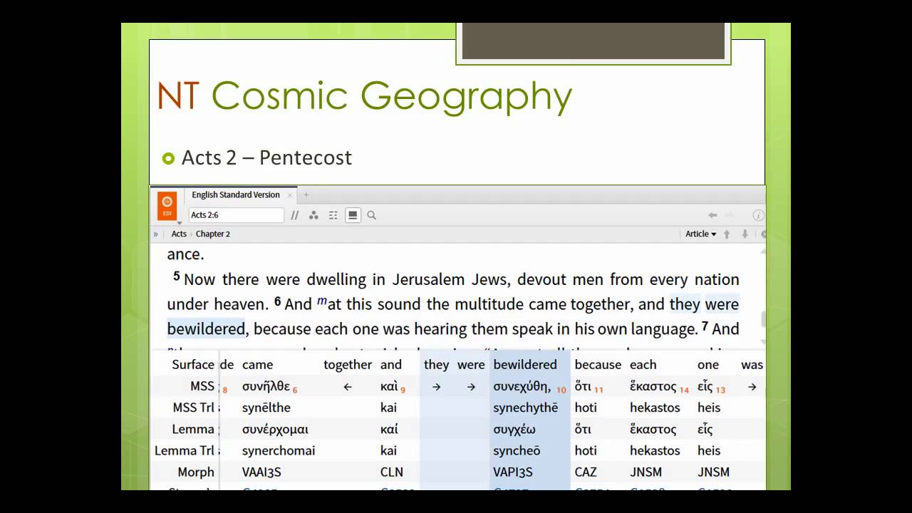The width and height of the screenshot is (912, 513).
Task: Open the Article navigation dropdown
Action: click(x=701, y=234)
